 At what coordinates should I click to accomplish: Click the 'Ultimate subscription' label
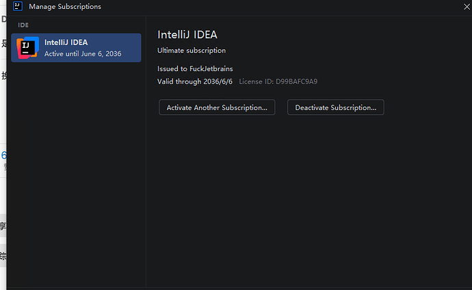click(x=192, y=51)
